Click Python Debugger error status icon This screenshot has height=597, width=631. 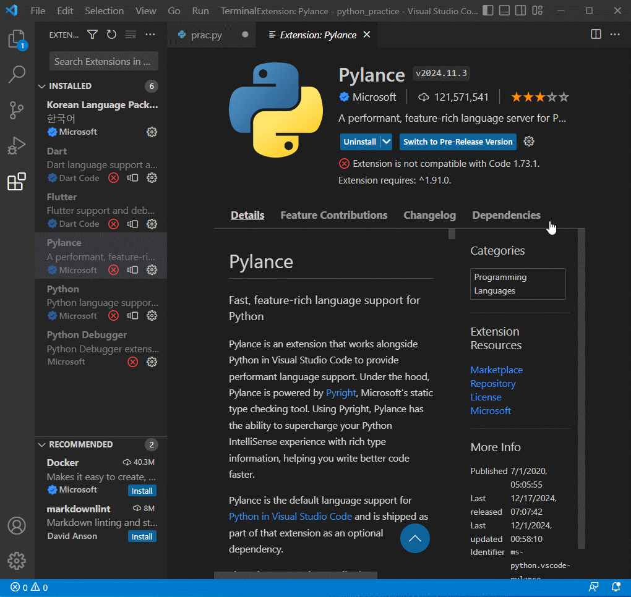point(133,362)
